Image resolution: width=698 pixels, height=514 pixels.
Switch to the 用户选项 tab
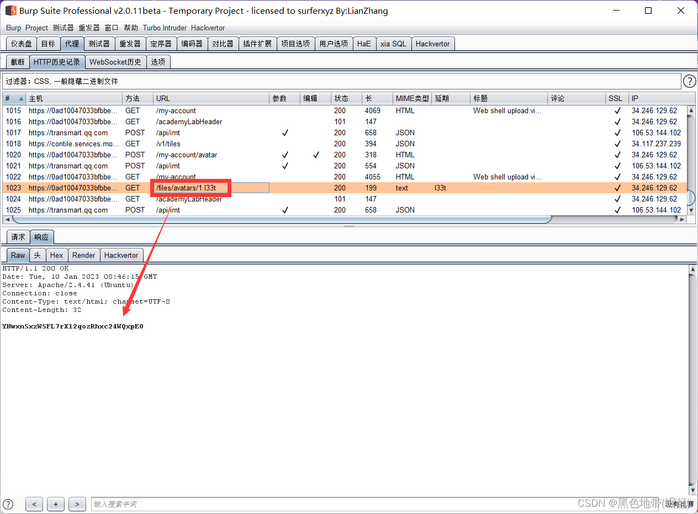tap(334, 44)
